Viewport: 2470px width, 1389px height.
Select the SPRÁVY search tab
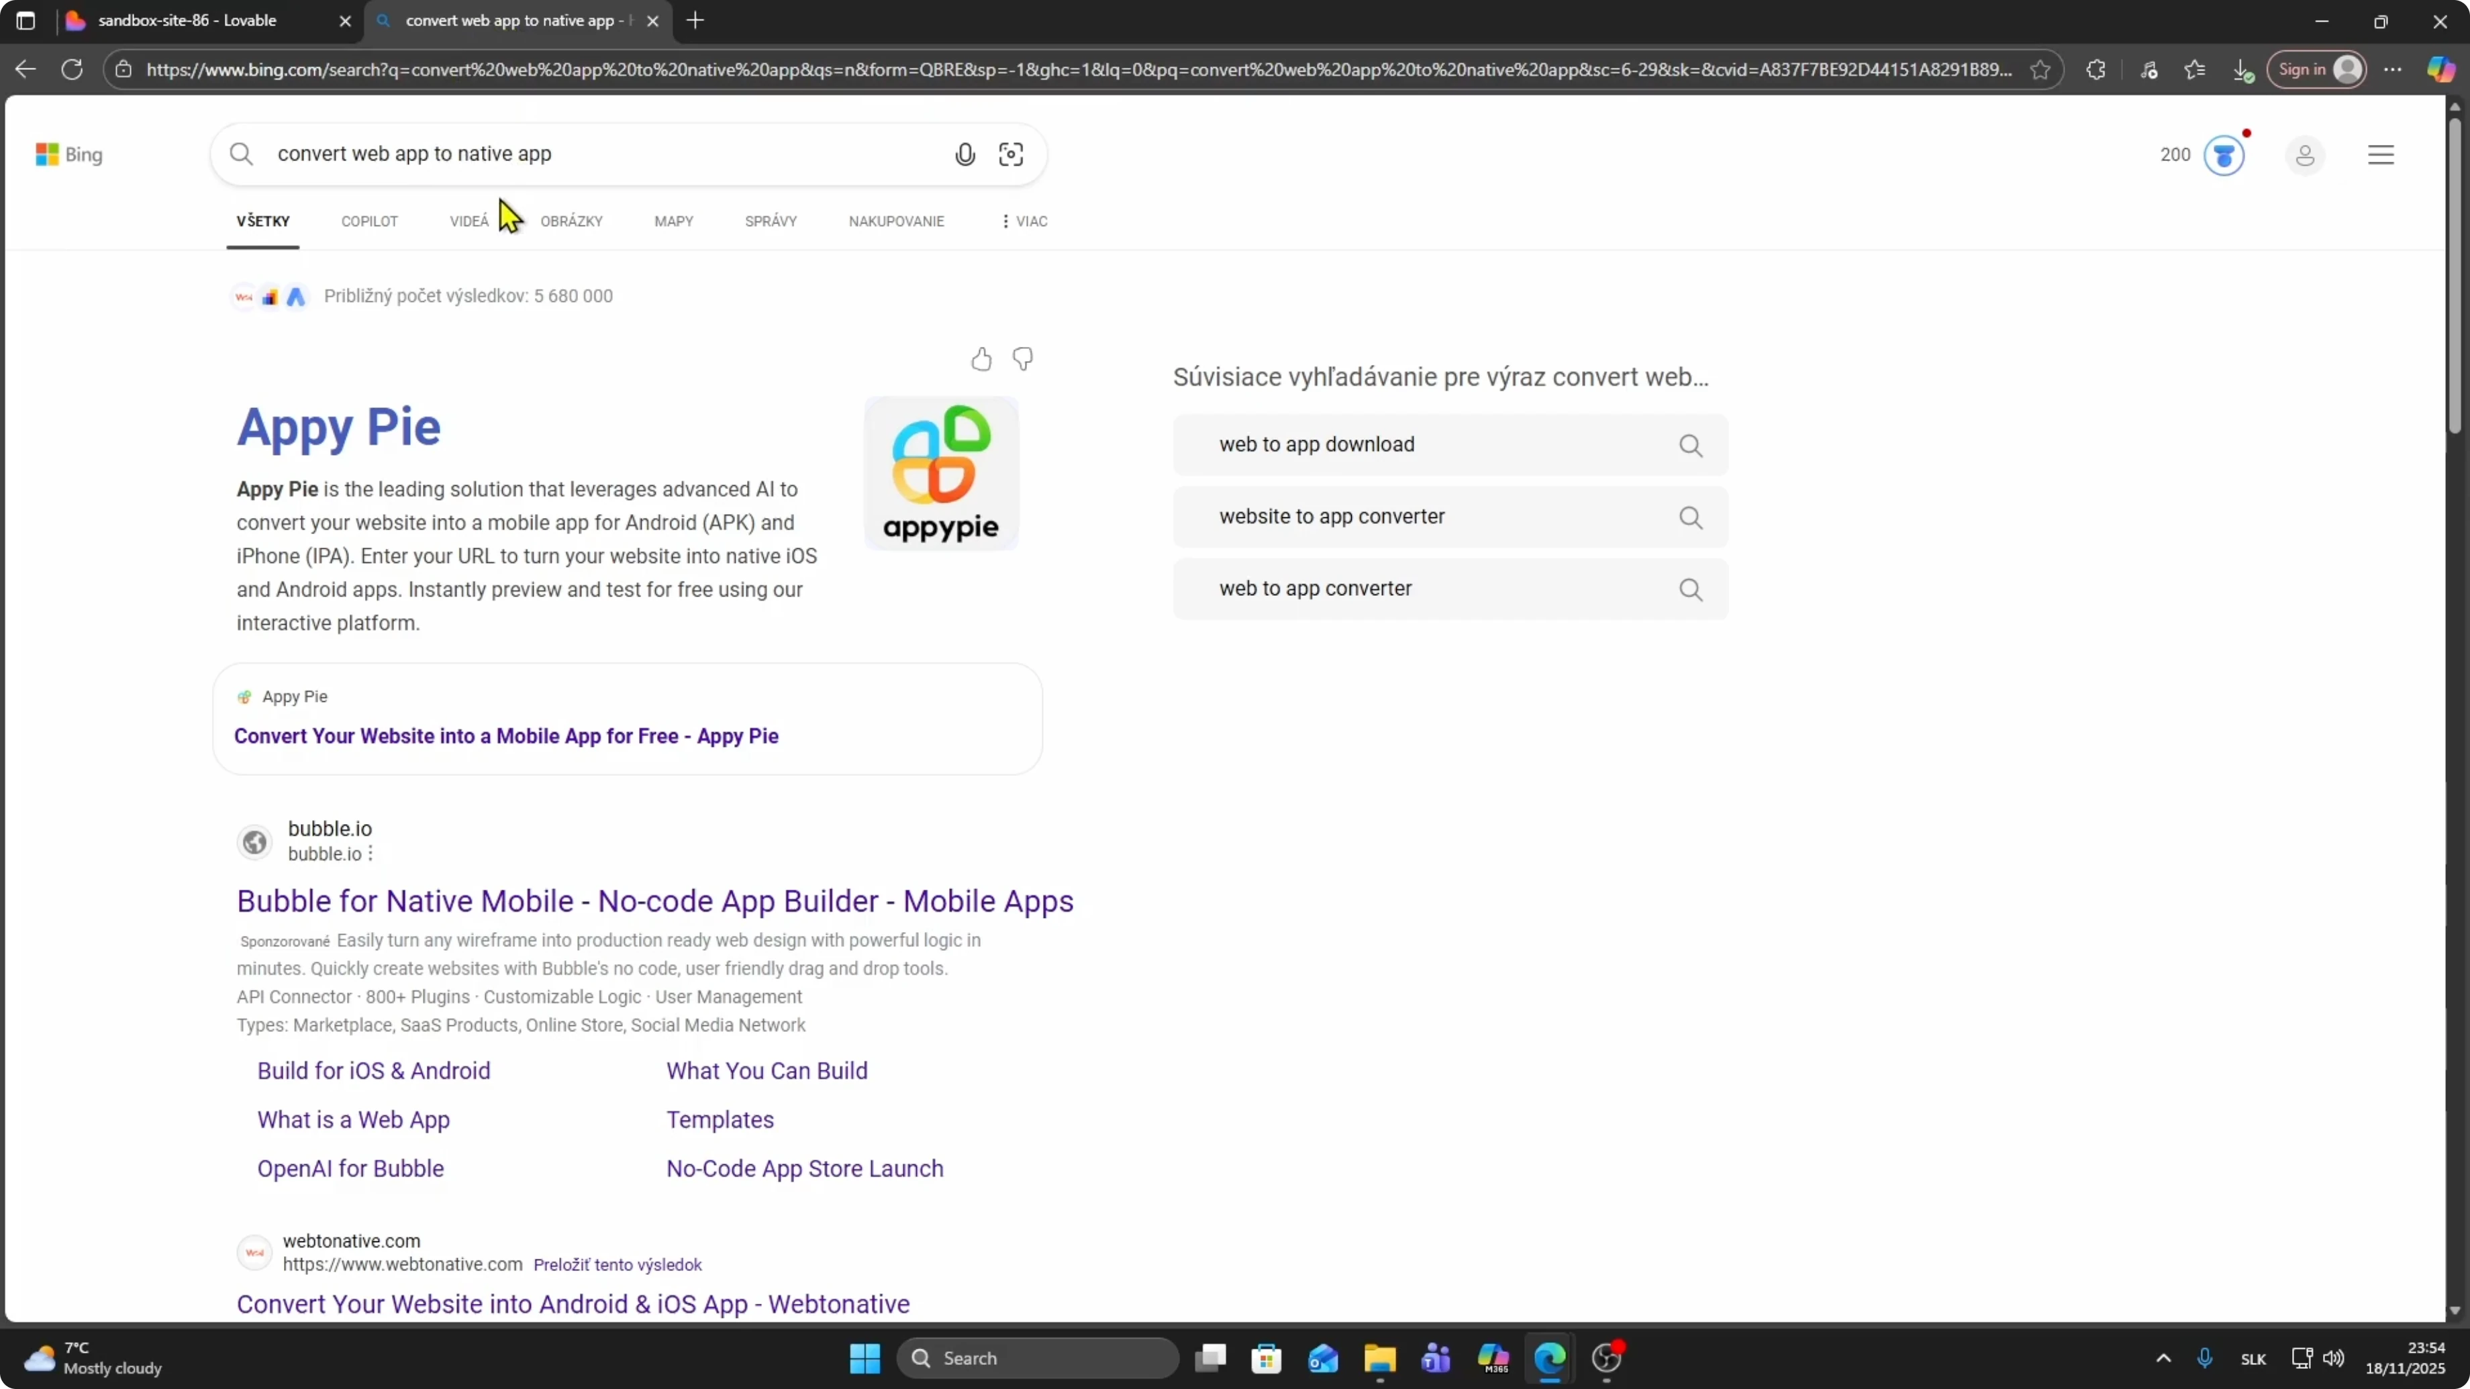click(771, 221)
